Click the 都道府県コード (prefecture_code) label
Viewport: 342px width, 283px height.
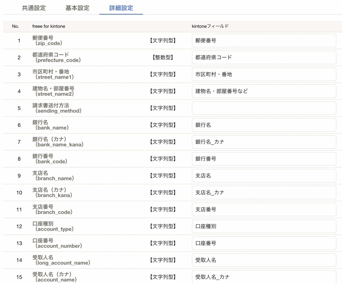click(56, 57)
